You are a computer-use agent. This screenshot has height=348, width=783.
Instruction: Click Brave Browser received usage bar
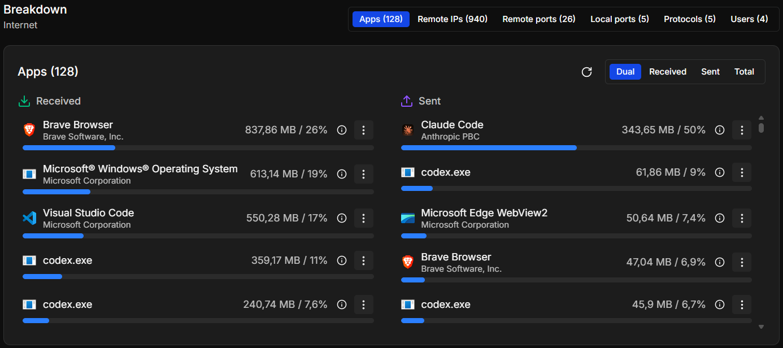pyautogui.click(x=198, y=148)
